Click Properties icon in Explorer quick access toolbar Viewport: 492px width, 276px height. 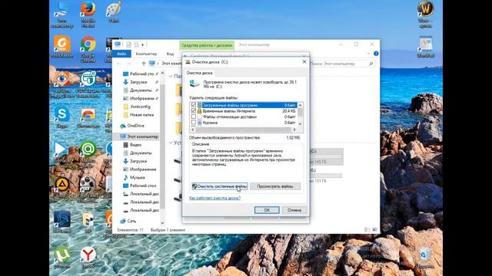128,44
